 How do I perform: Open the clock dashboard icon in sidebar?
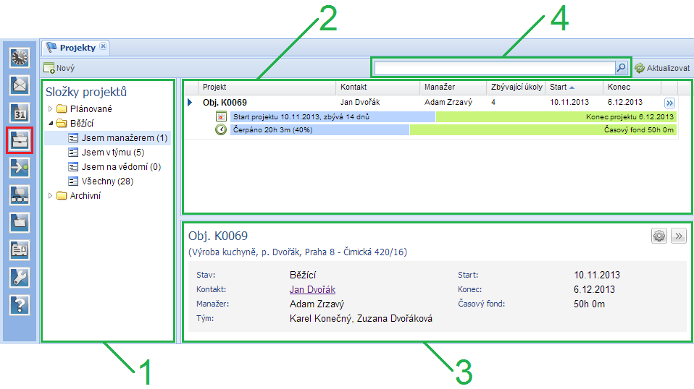(20, 58)
